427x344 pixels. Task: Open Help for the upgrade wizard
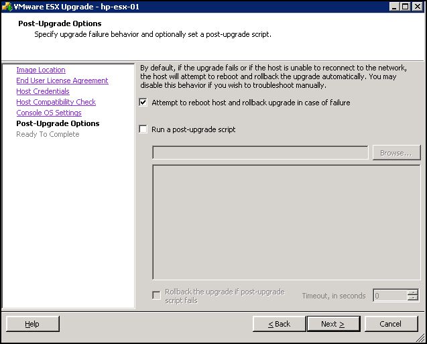coord(32,324)
